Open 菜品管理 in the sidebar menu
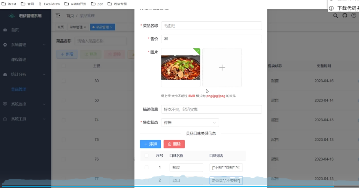The width and height of the screenshot is (359, 188). point(19,90)
